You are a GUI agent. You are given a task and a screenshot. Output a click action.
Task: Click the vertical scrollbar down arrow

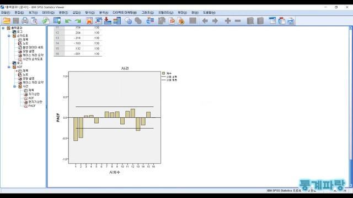pyautogui.click(x=350, y=185)
